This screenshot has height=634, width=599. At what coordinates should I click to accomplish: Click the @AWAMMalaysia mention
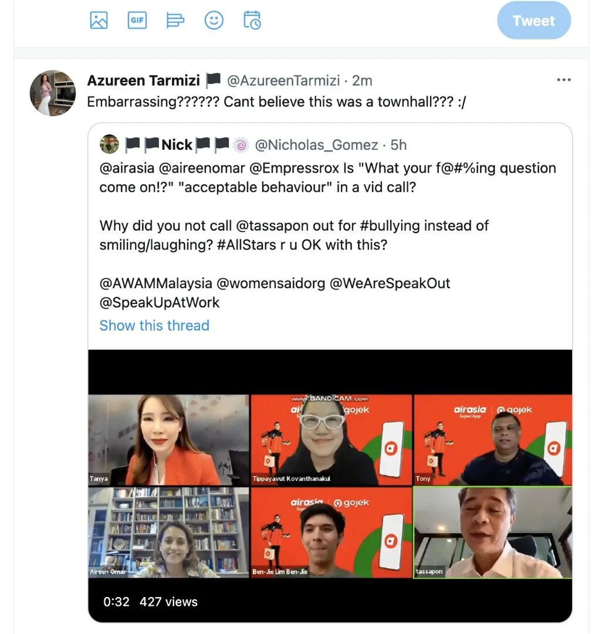[156, 283]
